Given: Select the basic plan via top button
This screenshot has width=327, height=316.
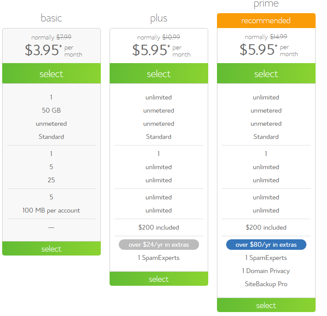Looking at the screenshot, I should (51, 74).
